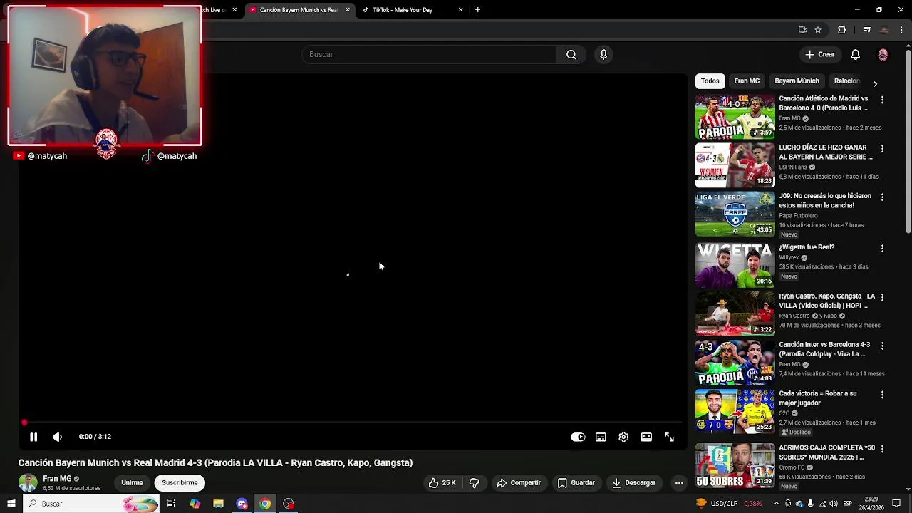Join the channel with Unirme
This screenshot has width=912, height=513.
coord(132,482)
